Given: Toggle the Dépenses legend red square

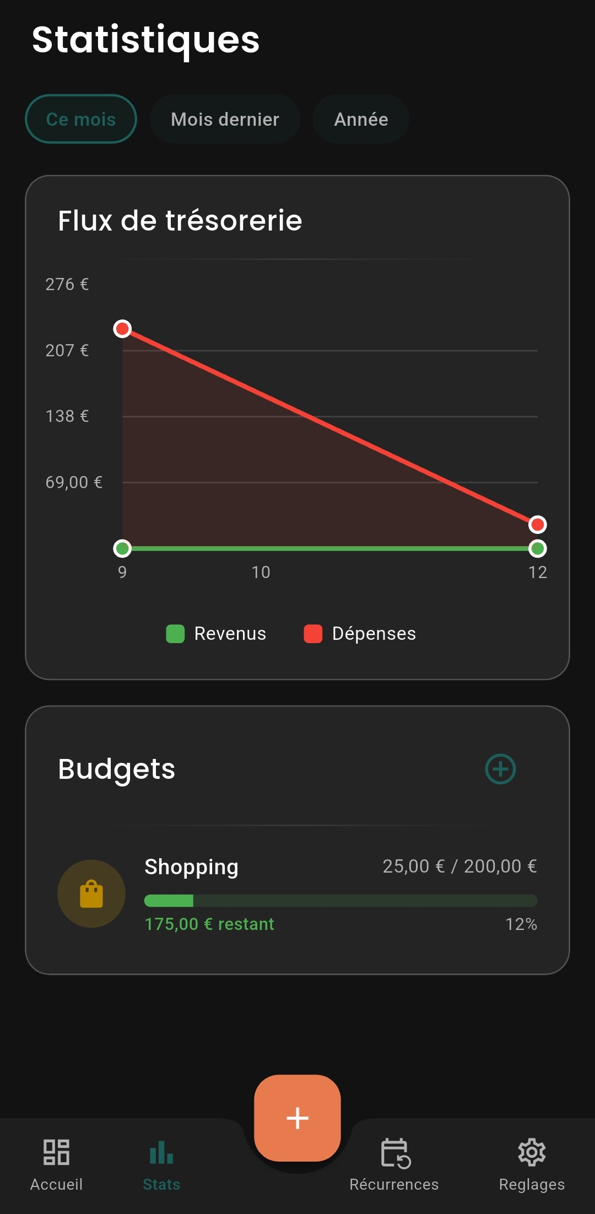Looking at the screenshot, I should [313, 634].
